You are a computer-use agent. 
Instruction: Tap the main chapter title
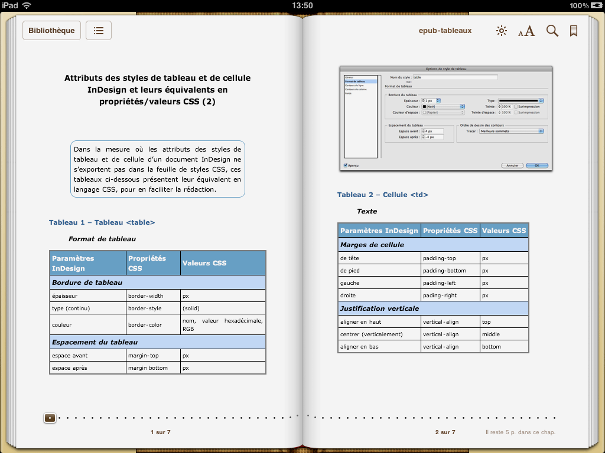tap(157, 90)
